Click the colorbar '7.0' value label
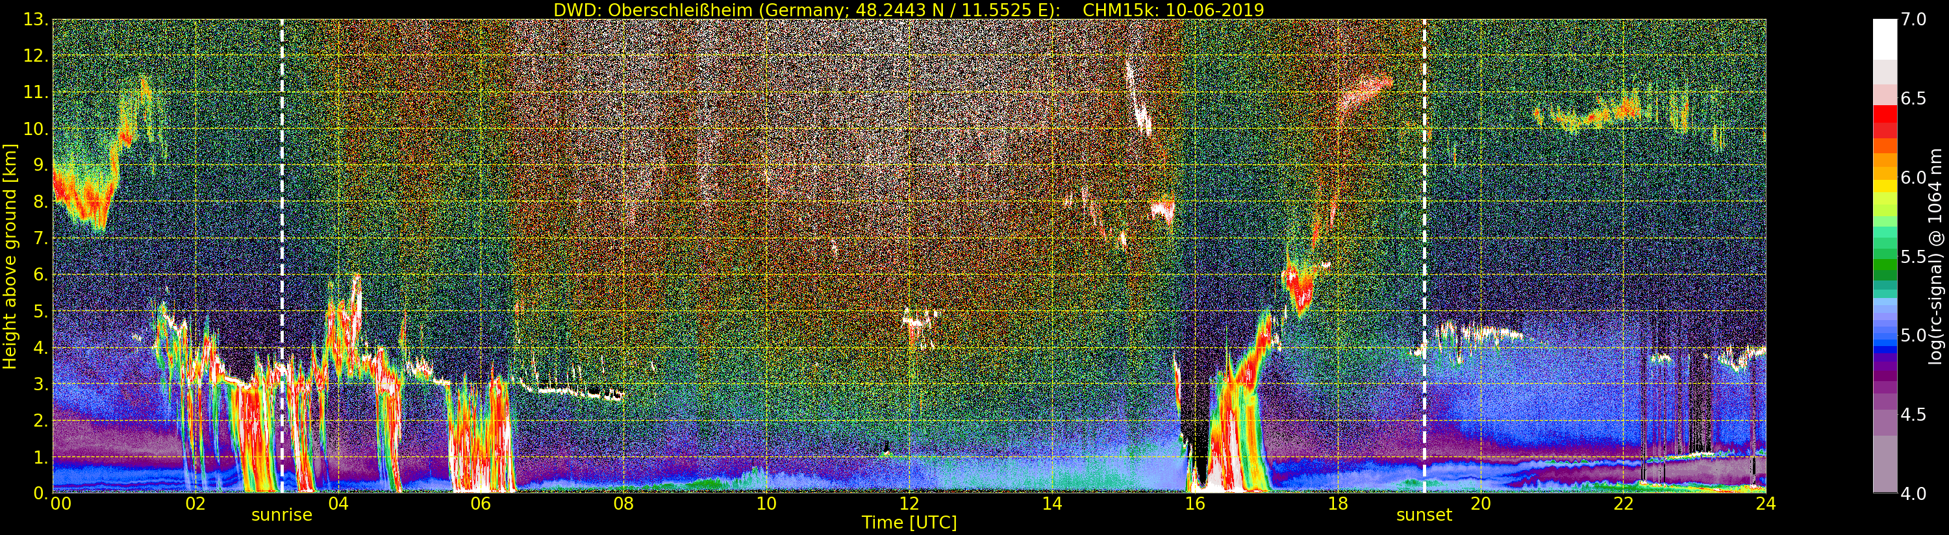1949x535 pixels. pos(1913,19)
